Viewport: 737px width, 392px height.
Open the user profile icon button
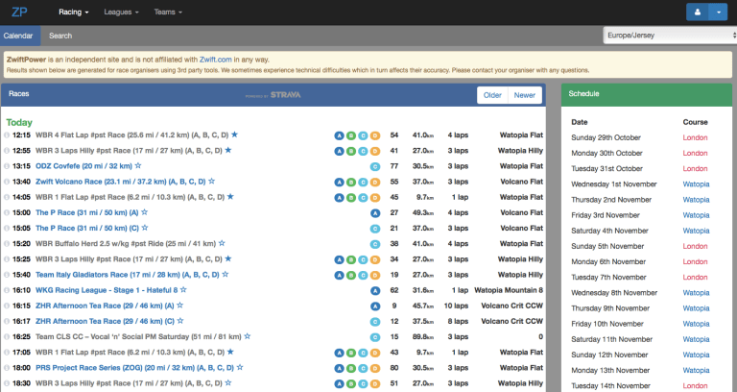click(699, 12)
